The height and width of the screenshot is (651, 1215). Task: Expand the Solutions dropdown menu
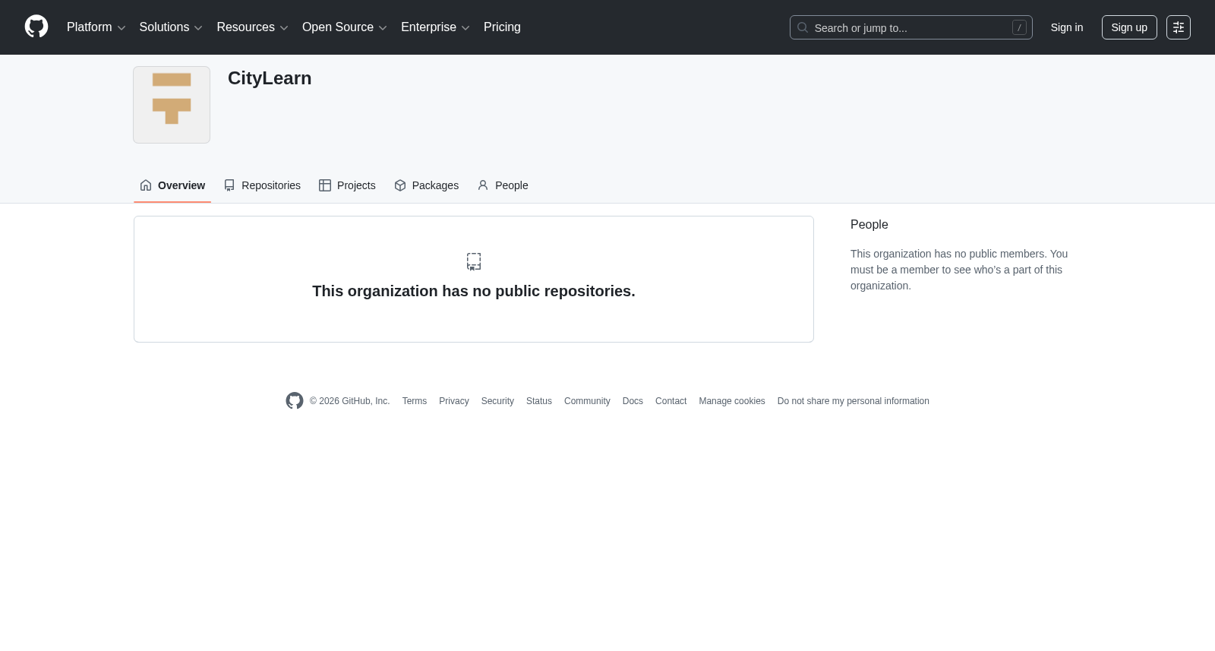point(171,27)
